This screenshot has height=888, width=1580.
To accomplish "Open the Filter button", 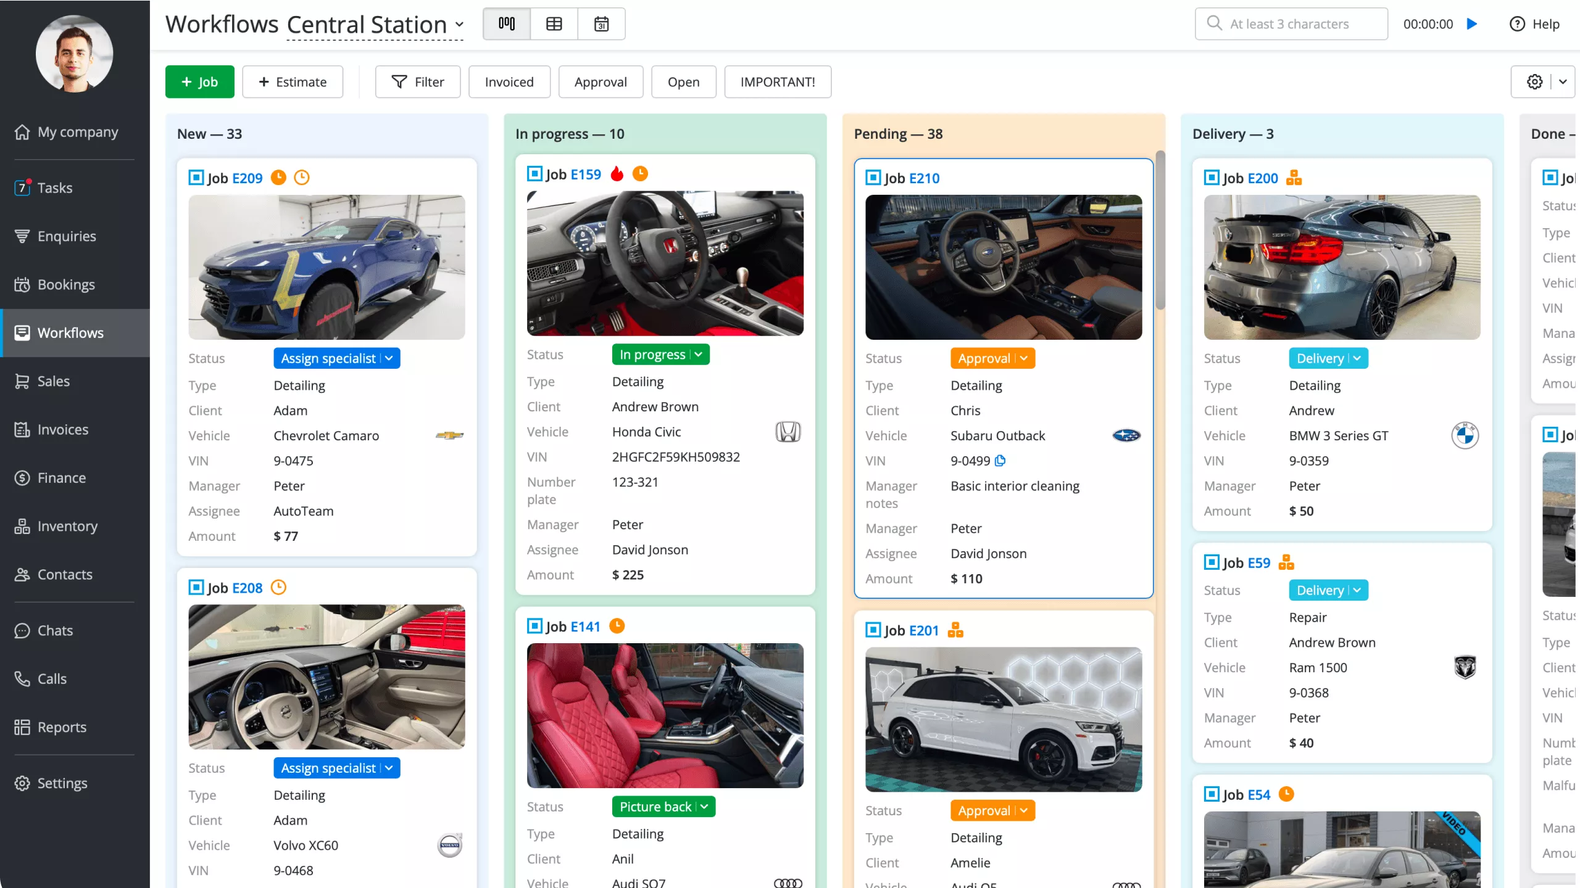I will click(x=418, y=82).
